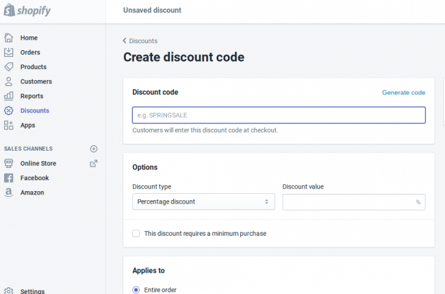Select Entire order radio button
This screenshot has height=294, width=445.
pyautogui.click(x=136, y=290)
